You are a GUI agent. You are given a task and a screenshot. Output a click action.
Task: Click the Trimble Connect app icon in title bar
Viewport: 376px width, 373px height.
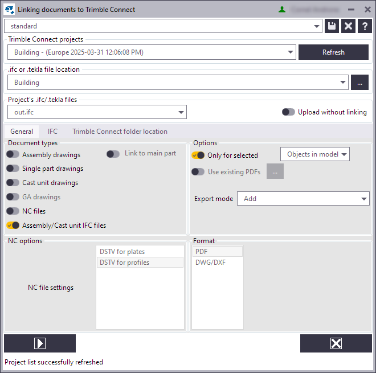10,10
